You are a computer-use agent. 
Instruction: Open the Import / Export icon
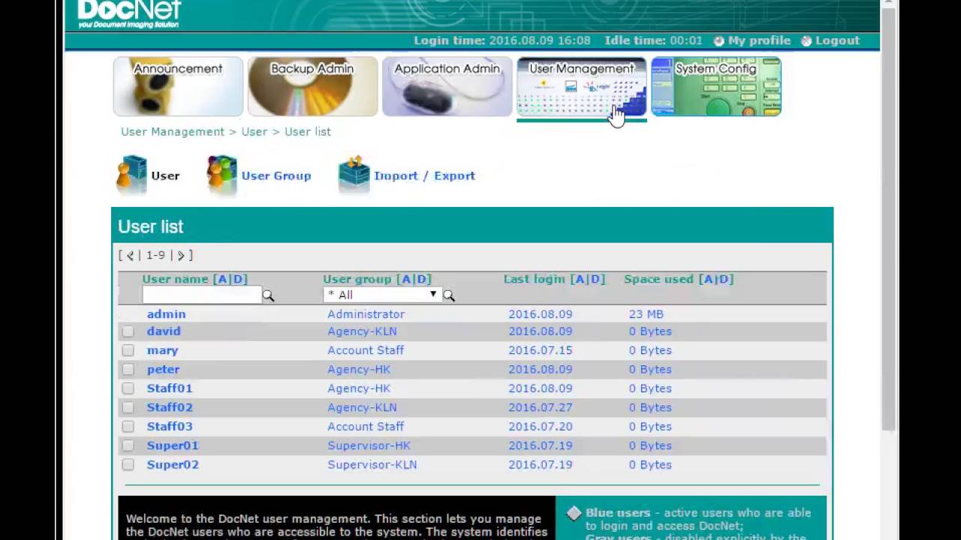coord(354,174)
